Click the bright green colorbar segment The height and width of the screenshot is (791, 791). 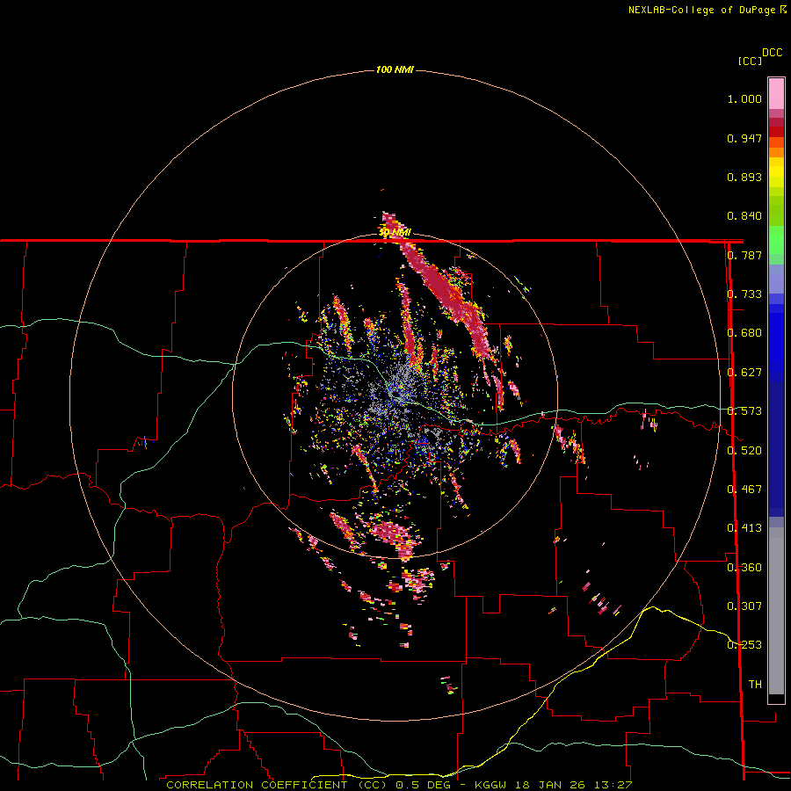[x=776, y=240]
